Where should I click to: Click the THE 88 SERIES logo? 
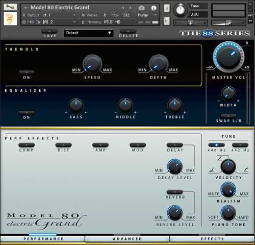tap(215, 33)
